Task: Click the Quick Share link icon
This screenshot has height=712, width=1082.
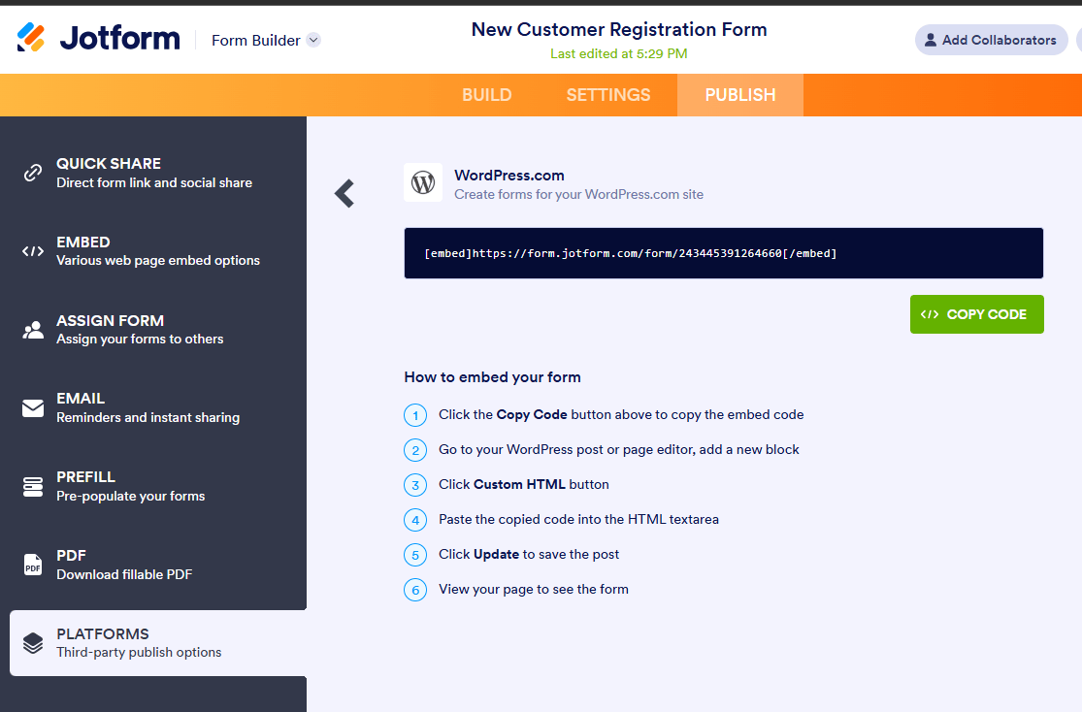Action: [32, 173]
